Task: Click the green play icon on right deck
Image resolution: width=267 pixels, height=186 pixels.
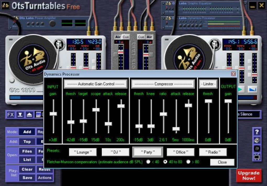Action: click(241, 89)
